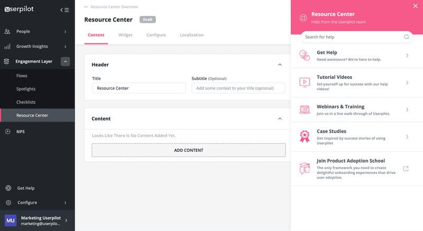Open Tutorial Videos chevron in widget
The height and width of the screenshot is (231, 423).
tap(407, 82)
